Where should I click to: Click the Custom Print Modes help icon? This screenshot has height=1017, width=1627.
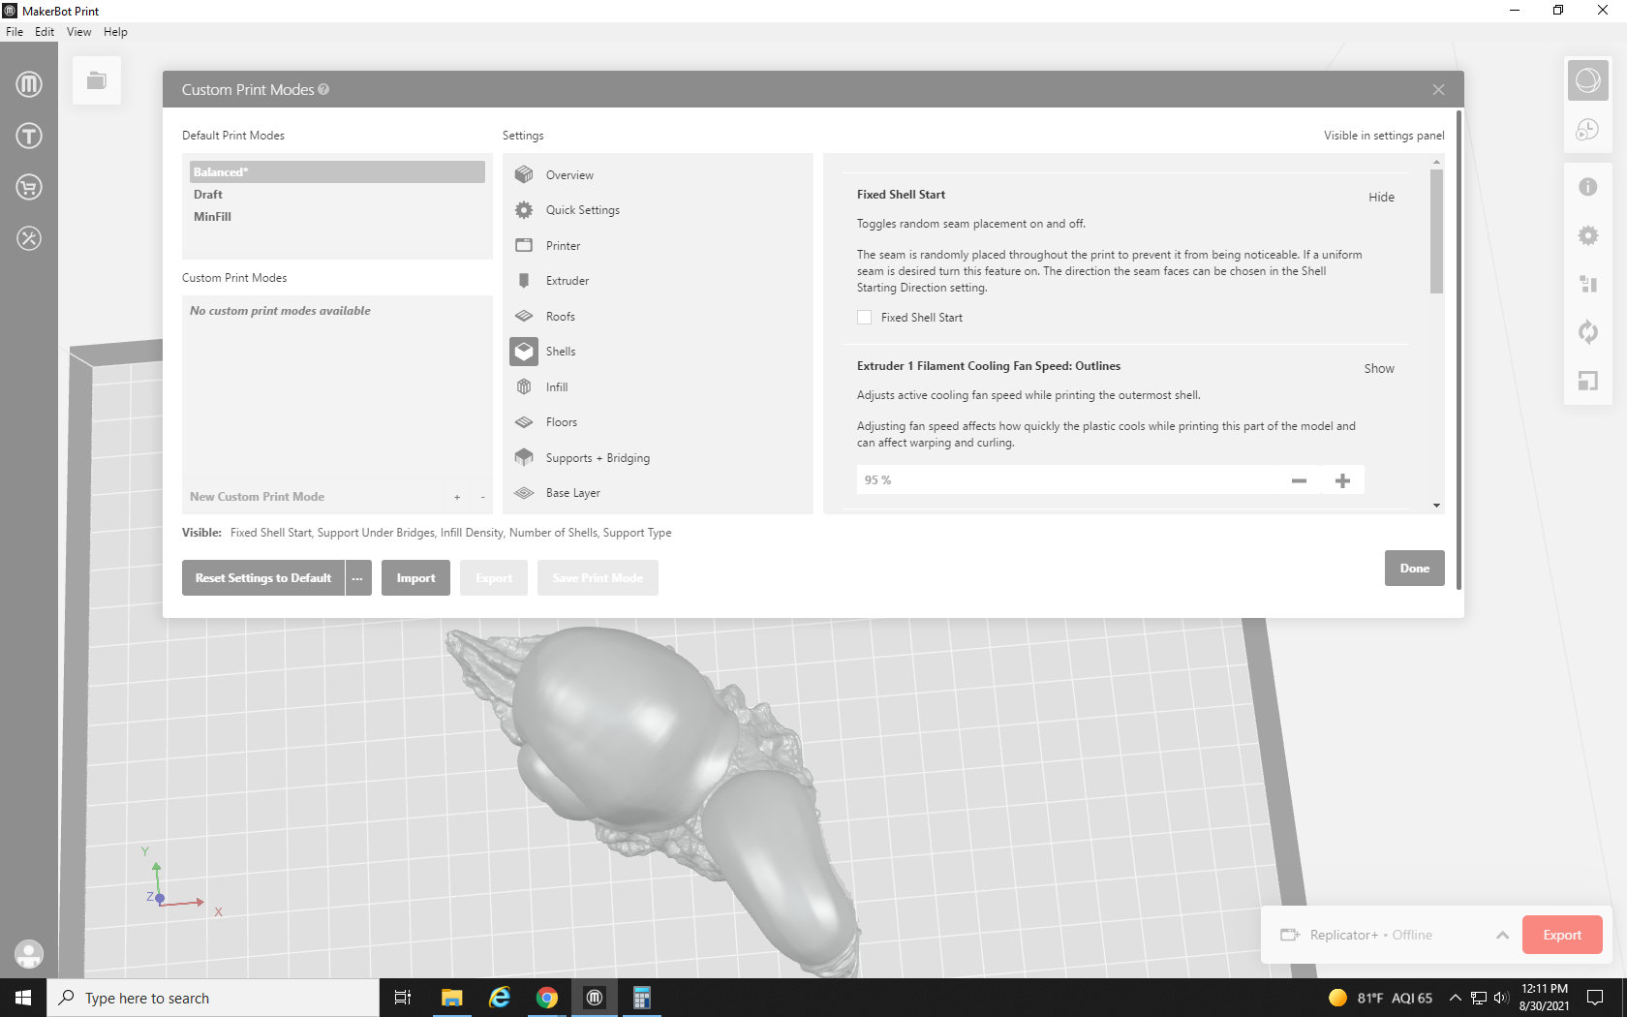point(323,89)
